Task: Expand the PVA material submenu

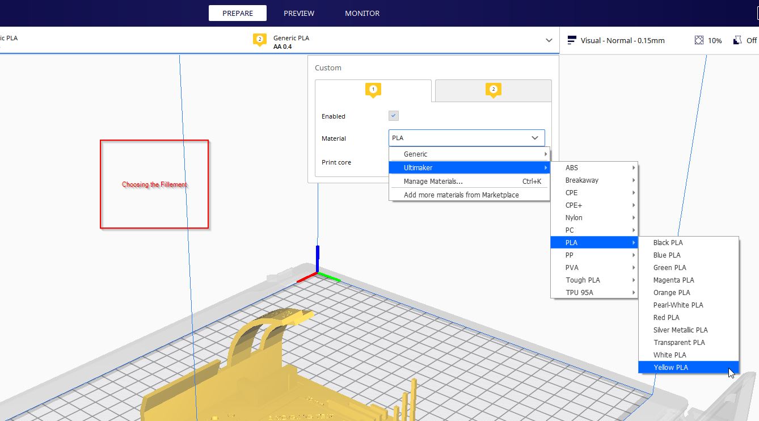Action: coord(594,267)
